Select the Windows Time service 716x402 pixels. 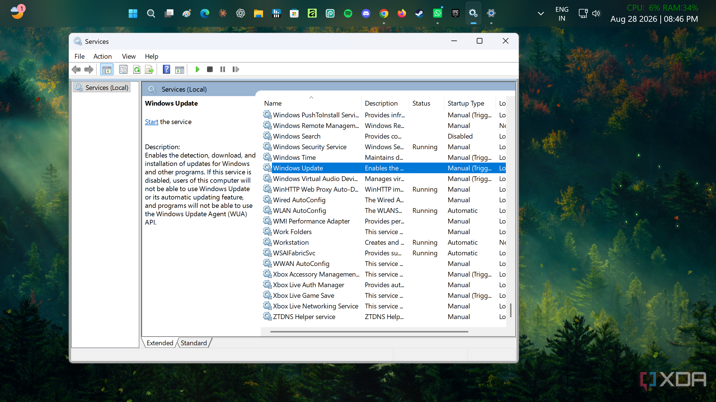(384, 158)
